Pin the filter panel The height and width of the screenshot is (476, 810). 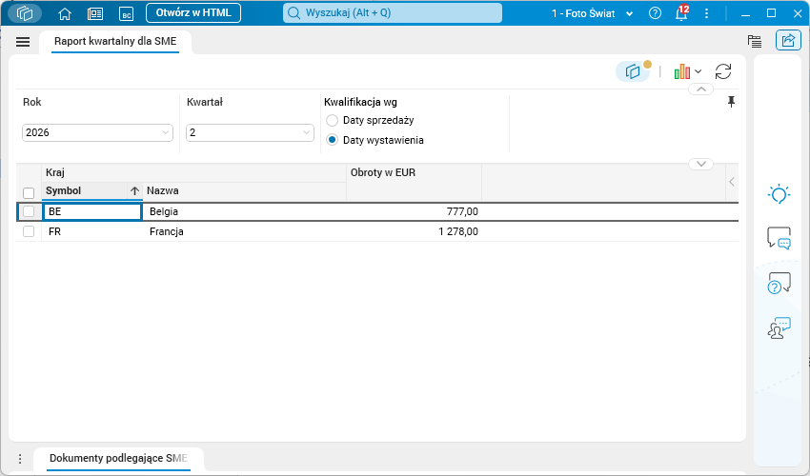[x=731, y=102]
